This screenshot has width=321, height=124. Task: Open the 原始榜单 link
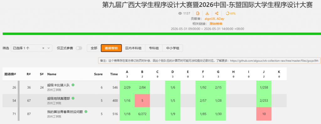[216, 24]
